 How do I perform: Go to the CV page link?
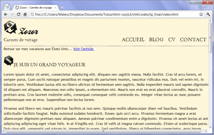tap(172, 40)
